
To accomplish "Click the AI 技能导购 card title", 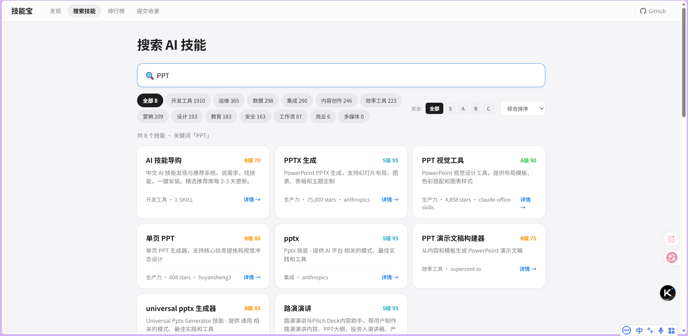I will click(164, 160).
